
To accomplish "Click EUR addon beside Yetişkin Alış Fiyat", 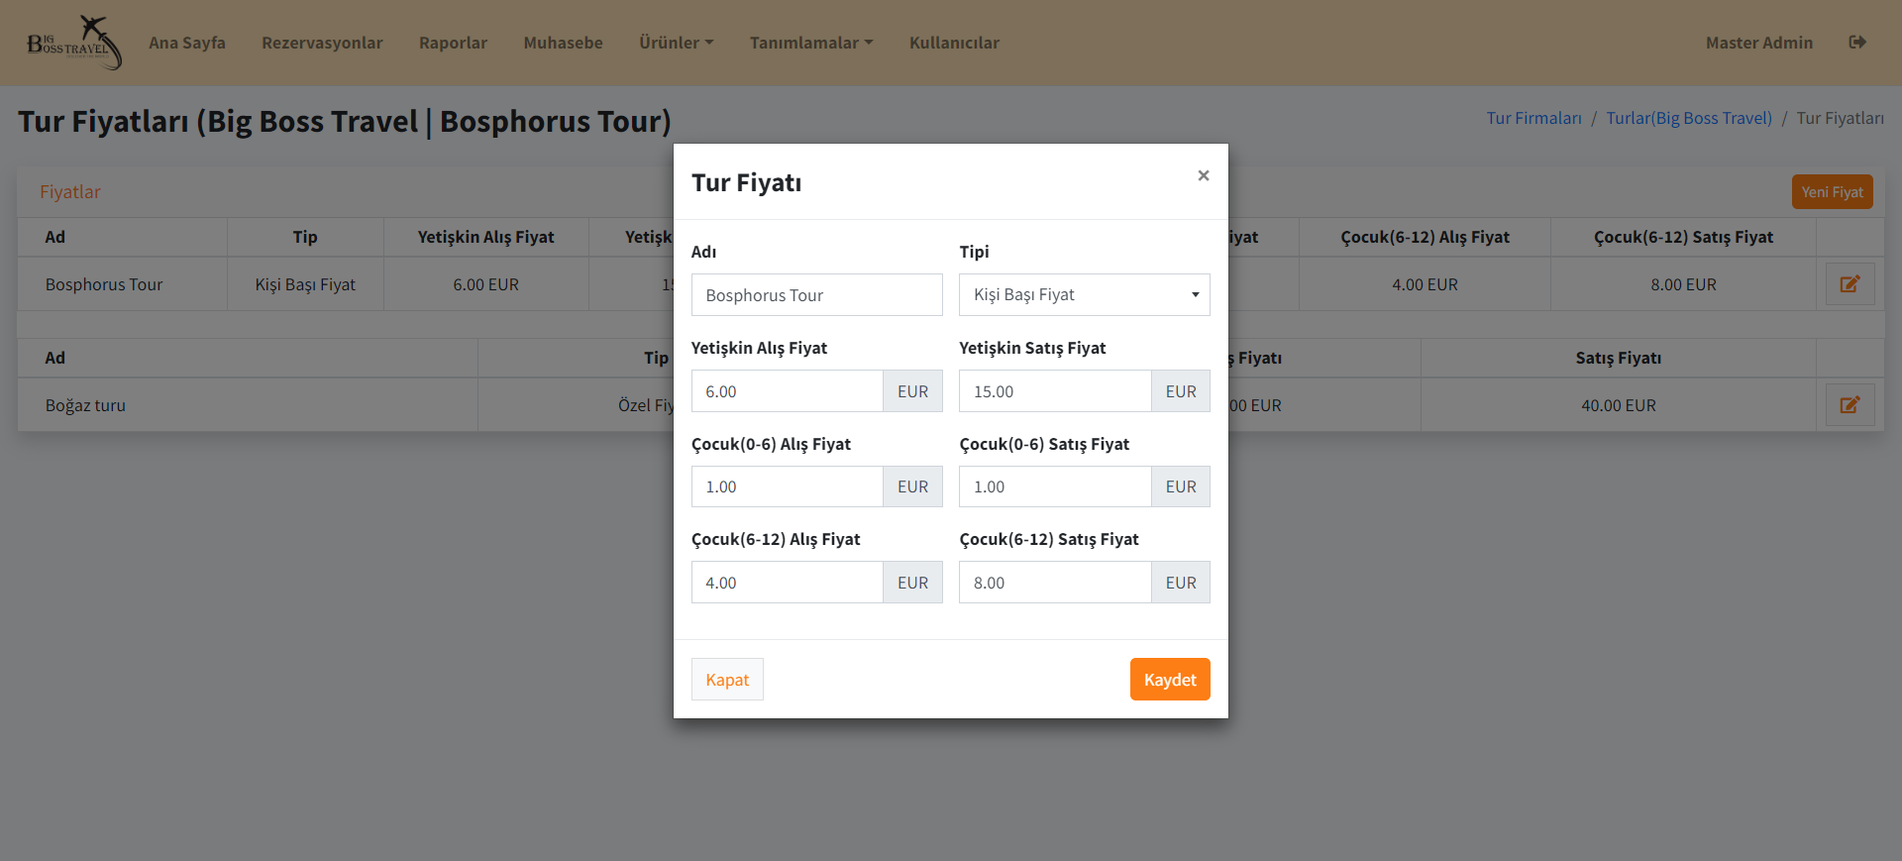I will 912,391.
